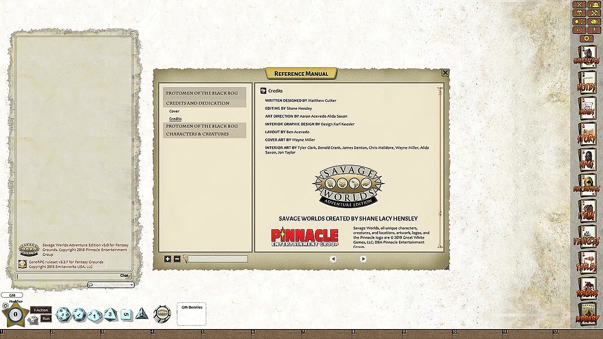This screenshot has width=603, height=339.
Task: Click the small round icon above the modifier star
Action: click(x=6, y=306)
